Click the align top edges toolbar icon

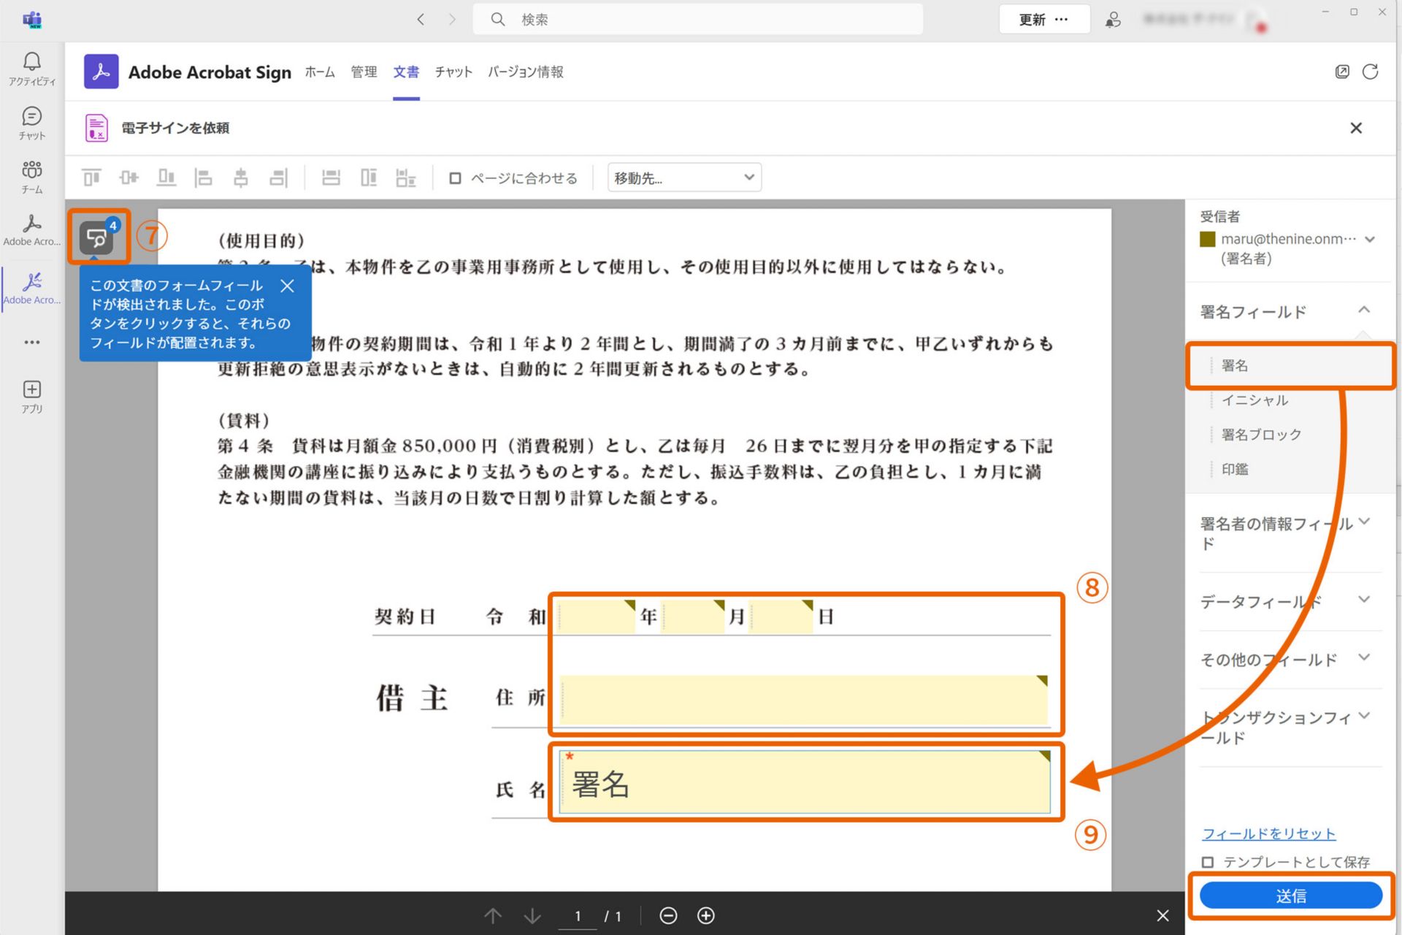91,178
